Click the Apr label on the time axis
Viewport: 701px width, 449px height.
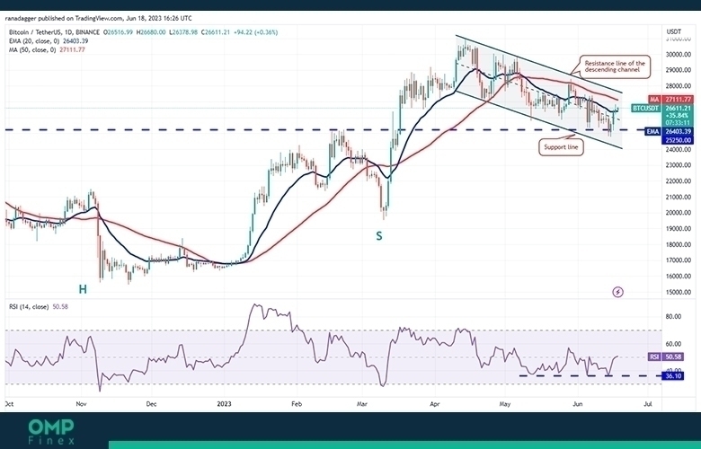pyautogui.click(x=435, y=404)
